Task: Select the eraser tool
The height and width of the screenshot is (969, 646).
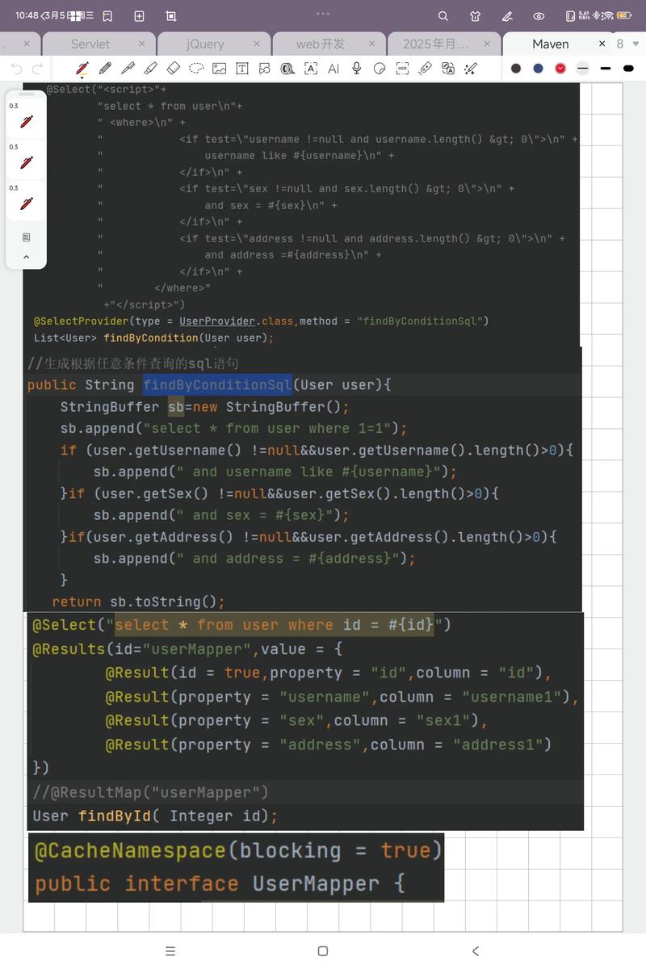Action: click(x=173, y=69)
